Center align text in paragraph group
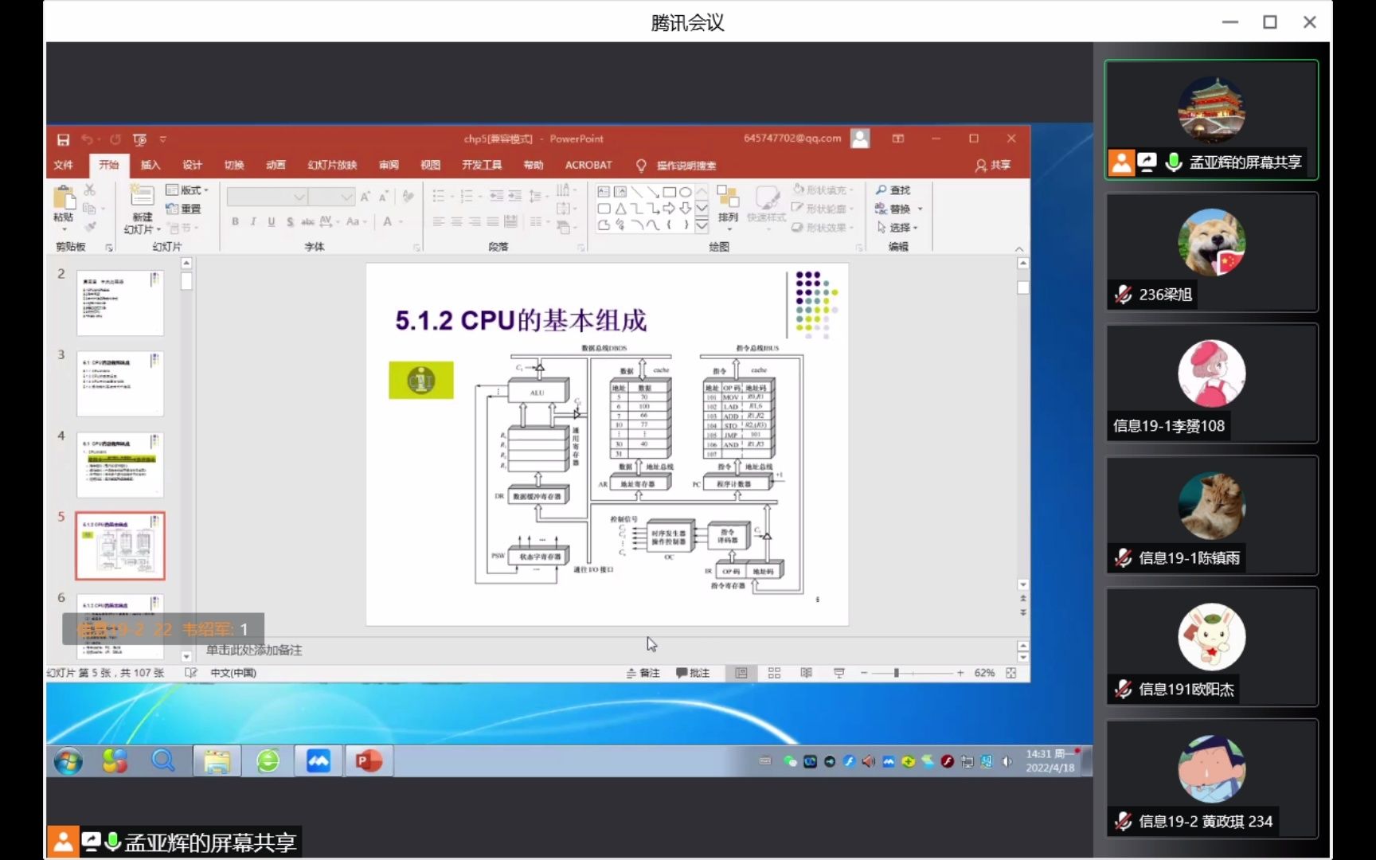 pyautogui.click(x=457, y=221)
